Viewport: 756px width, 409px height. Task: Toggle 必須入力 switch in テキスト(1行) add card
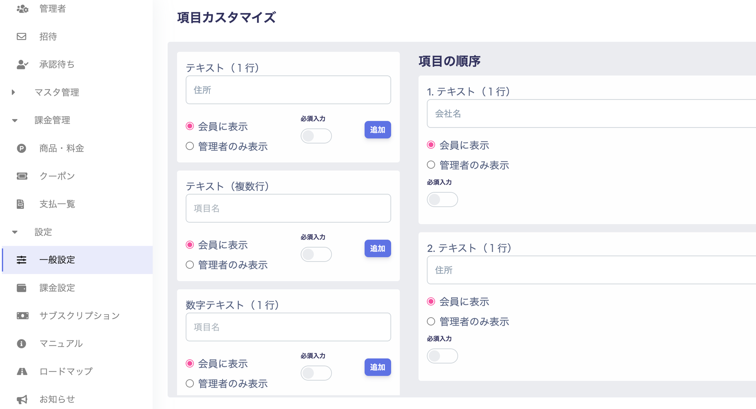coord(316,136)
